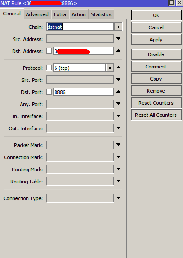
Task: Click Reset Counters button
Action: 156,103
